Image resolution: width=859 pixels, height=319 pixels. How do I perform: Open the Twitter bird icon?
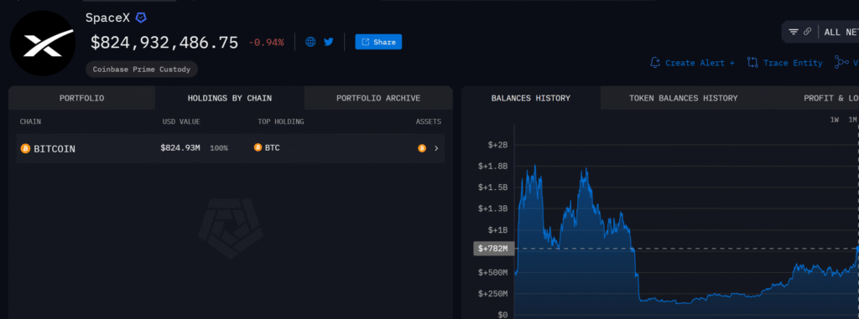(329, 42)
